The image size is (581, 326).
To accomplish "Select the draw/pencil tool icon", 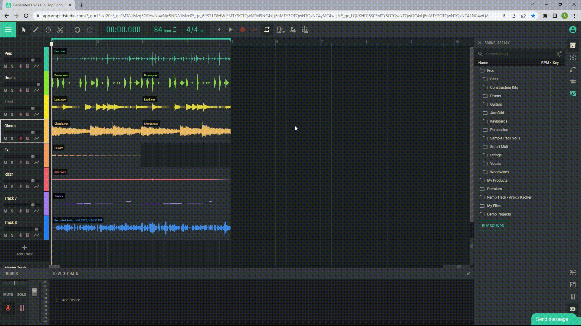I will (x=36, y=30).
